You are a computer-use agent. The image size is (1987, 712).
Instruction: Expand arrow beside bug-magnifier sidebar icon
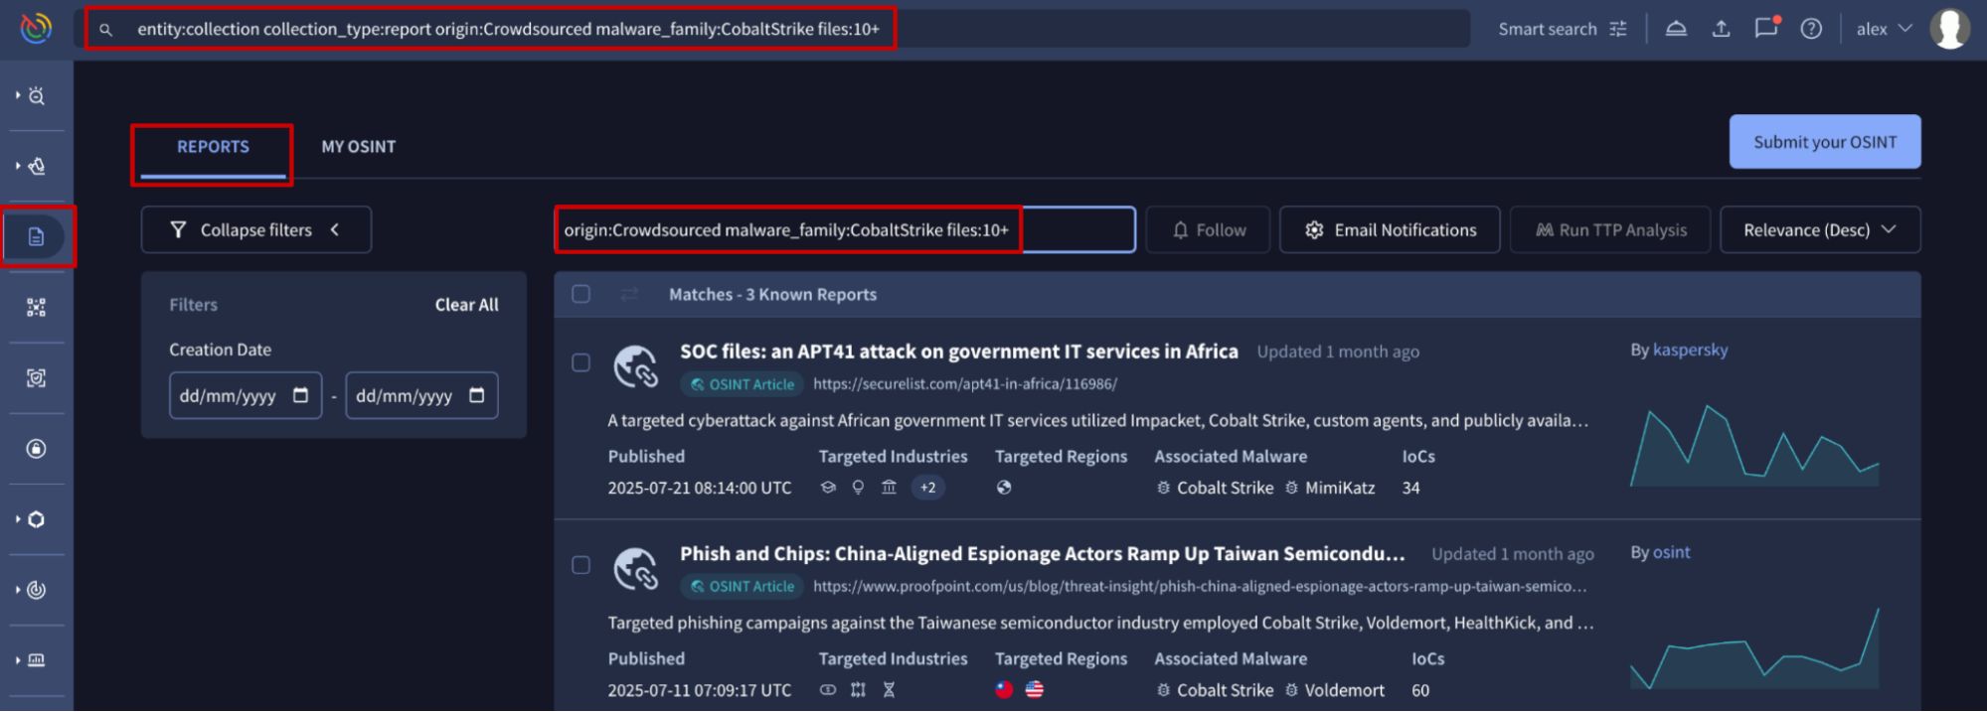click(x=18, y=95)
